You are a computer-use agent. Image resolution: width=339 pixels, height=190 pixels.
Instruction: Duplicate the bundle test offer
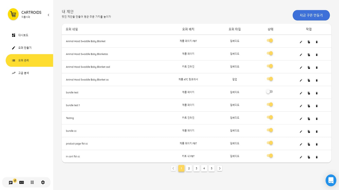309,93
